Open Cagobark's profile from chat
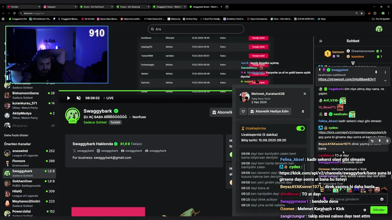Screen dimensions: 392x220 tap(336, 89)
